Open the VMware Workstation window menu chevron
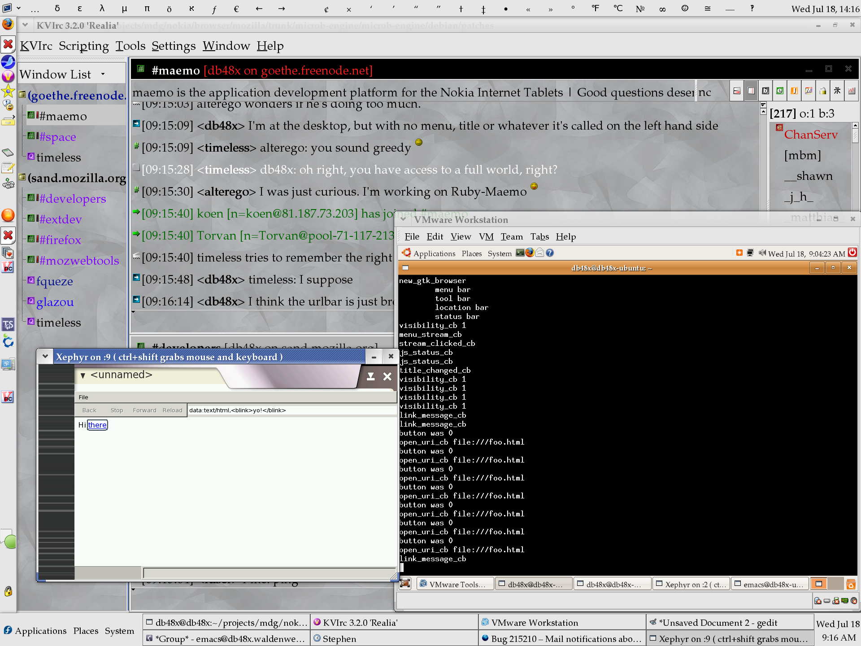 click(404, 219)
